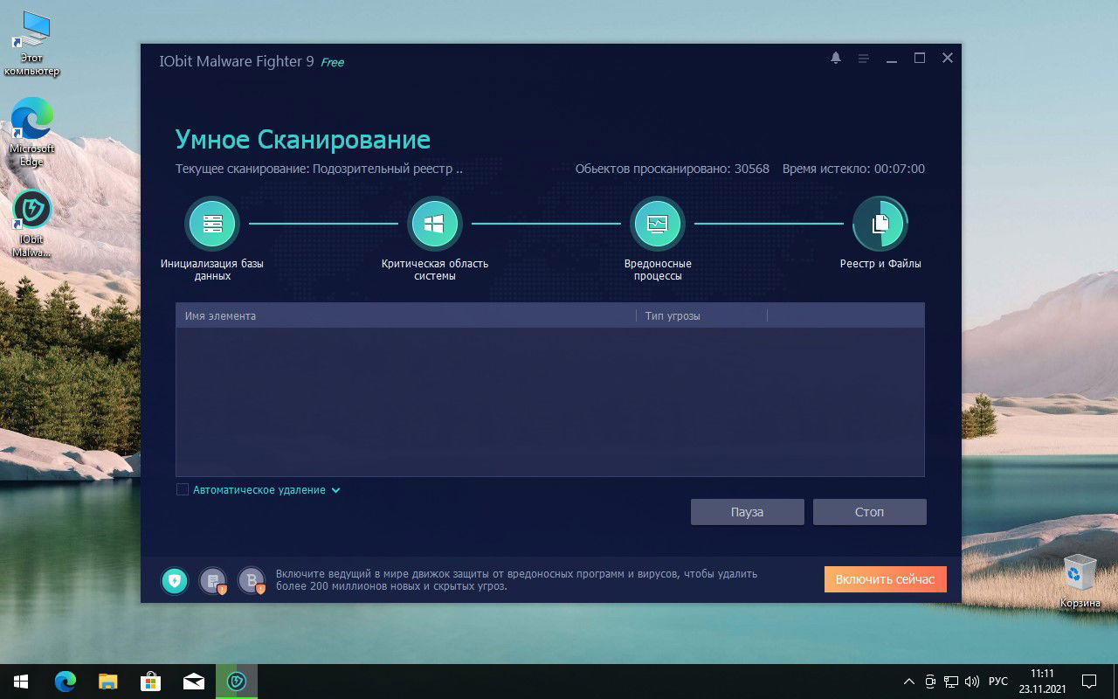Click the Вредоносные процессы label
Image resolution: width=1118 pixels, height=699 pixels.
[658, 270]
